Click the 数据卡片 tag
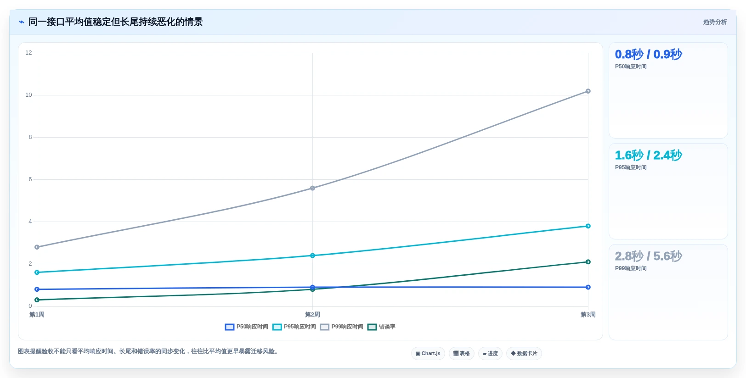Viewport: 746px width, 378px height. point(524,353)
